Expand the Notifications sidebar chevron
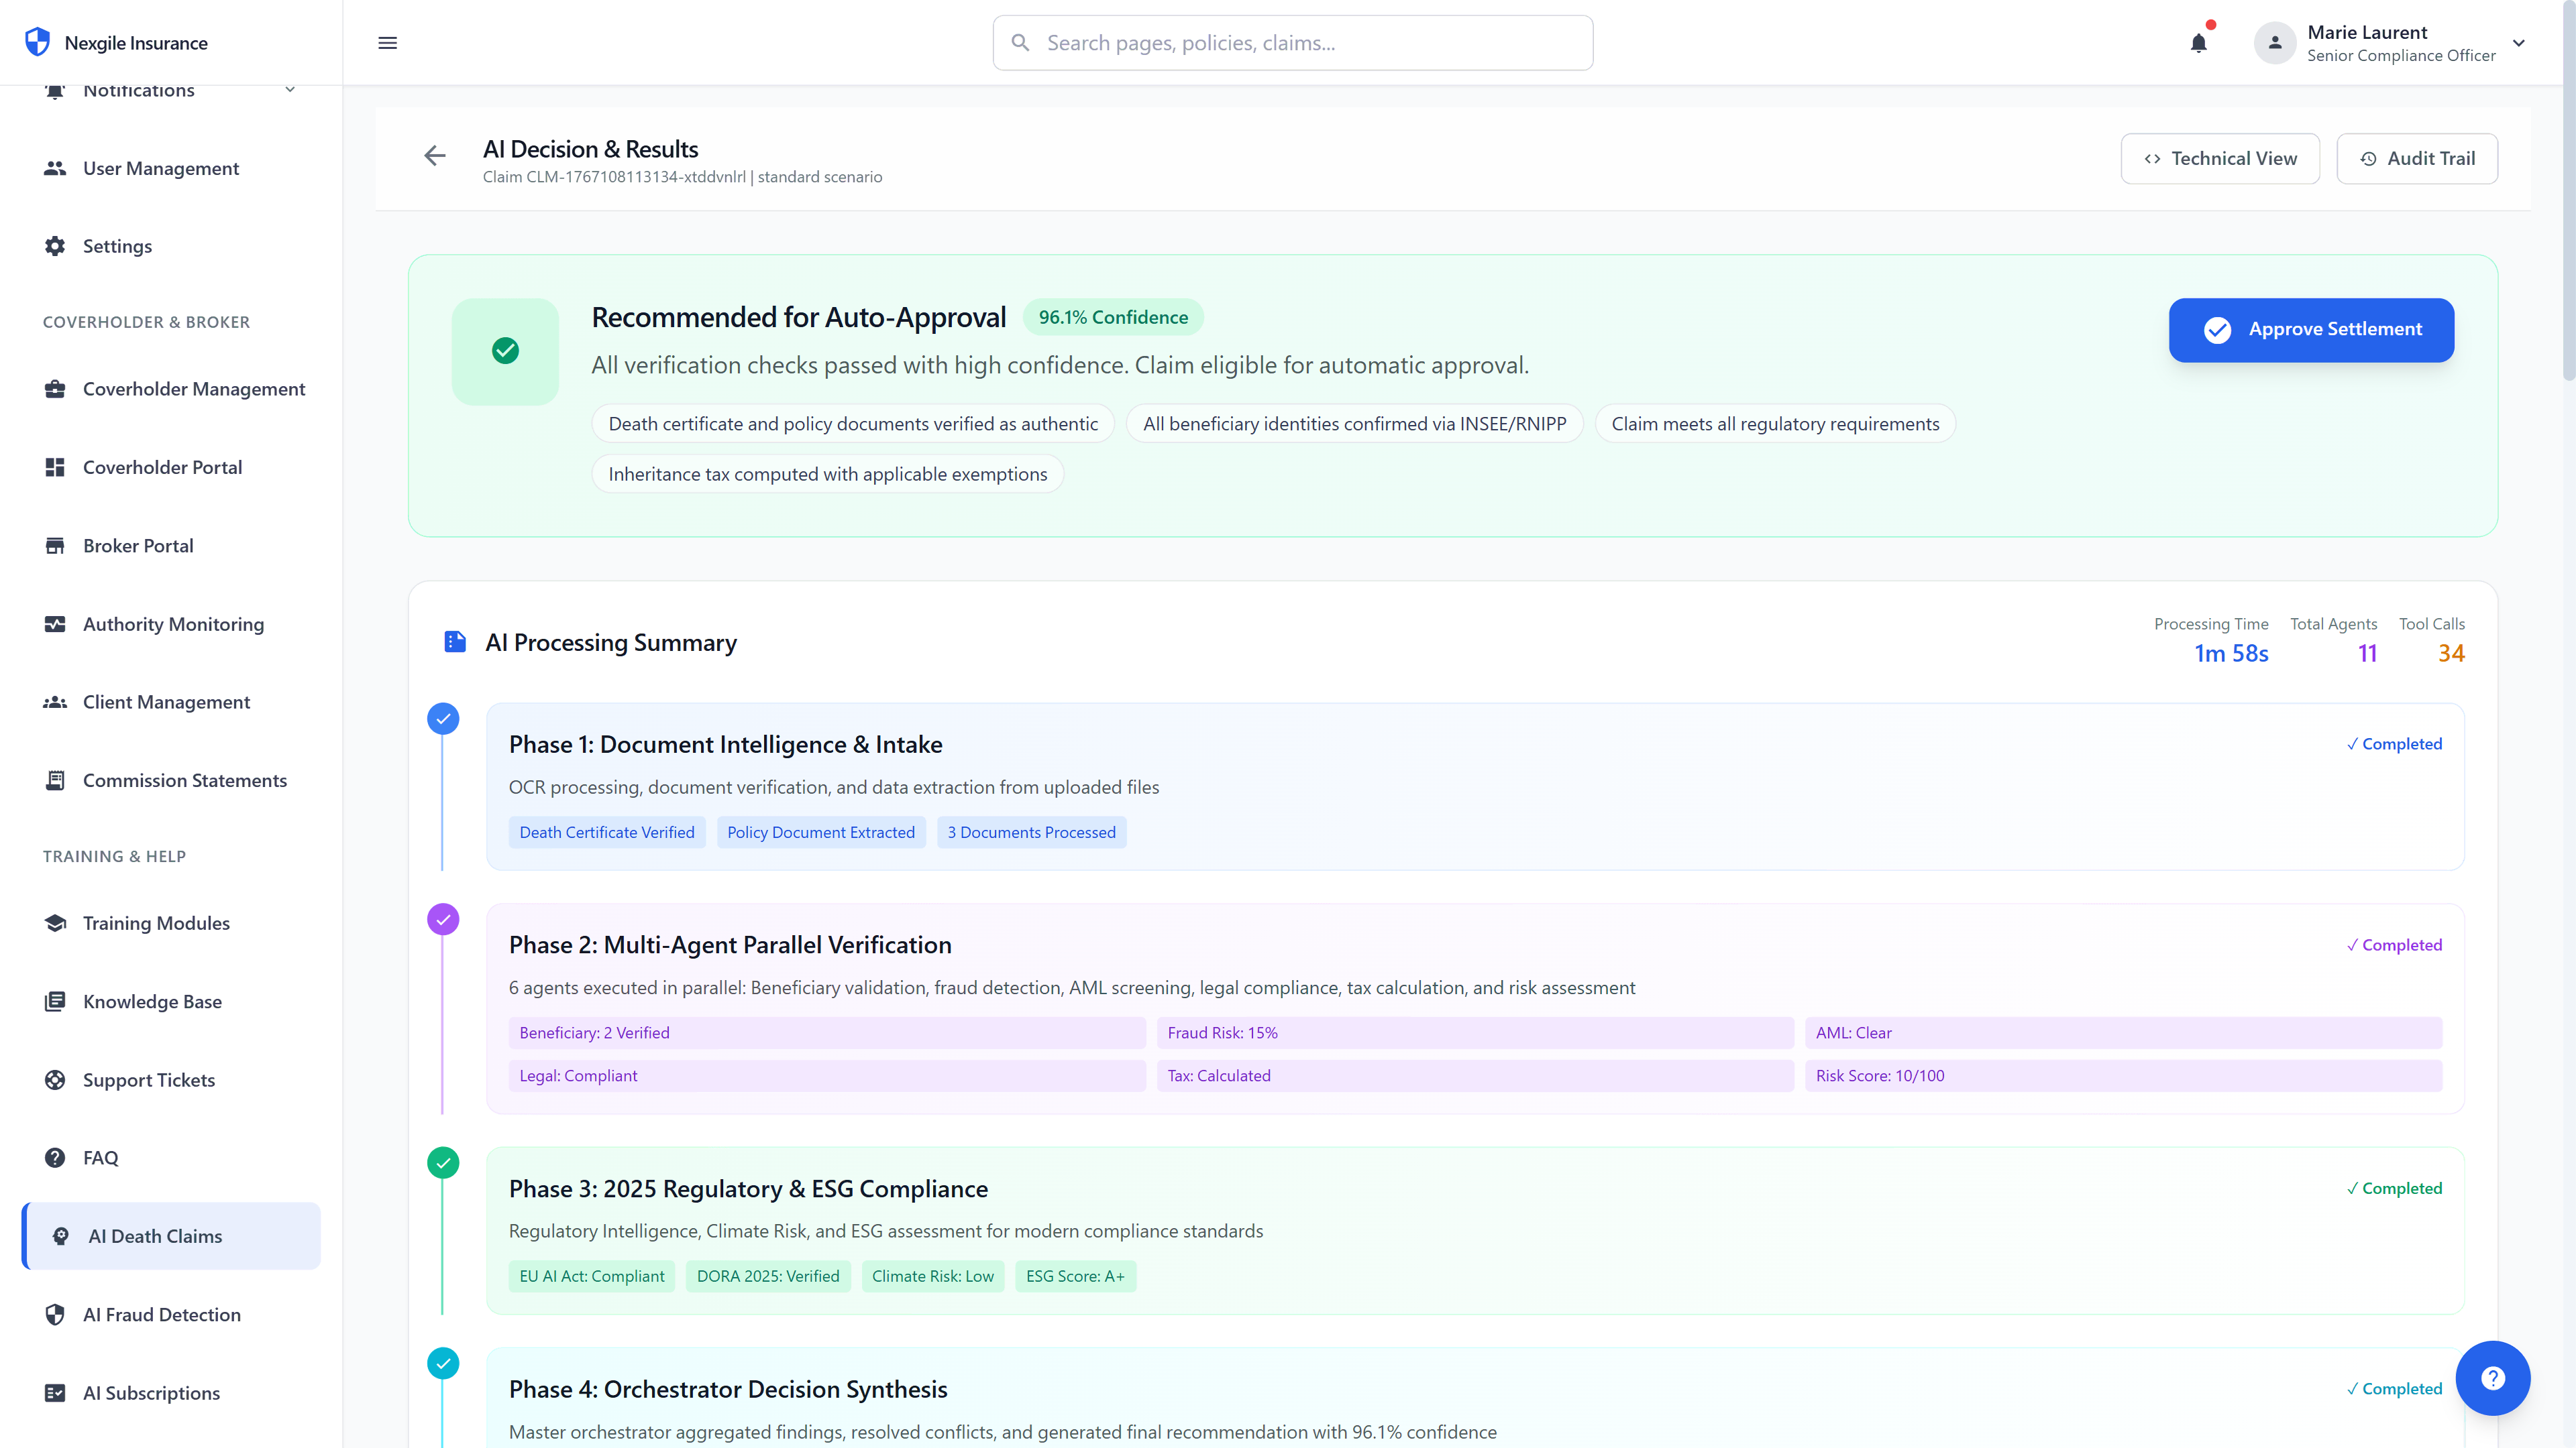2576x1448 pixels. click(x=290, y=90)
